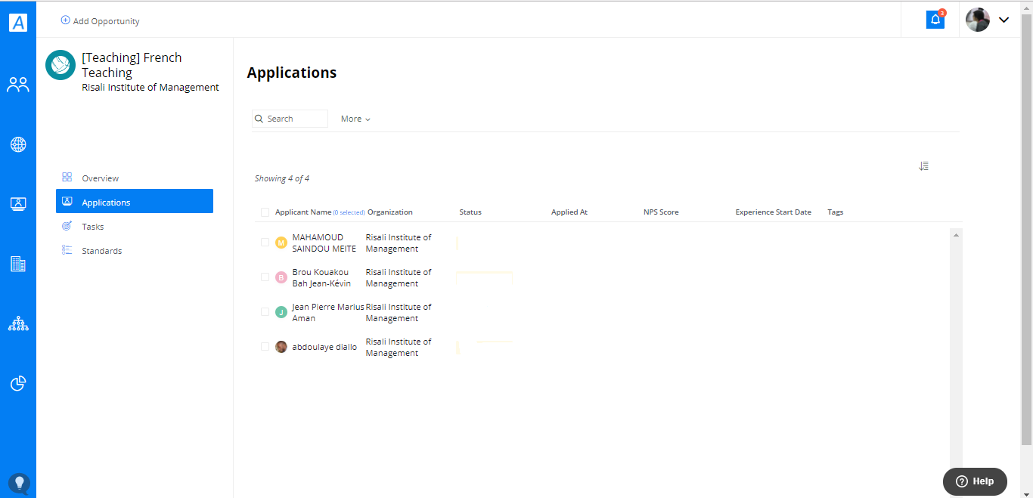The width and height of the screenshot is (1033, 498).
Task: Click the lightbulb tips icon
Action: click(19, 484)
